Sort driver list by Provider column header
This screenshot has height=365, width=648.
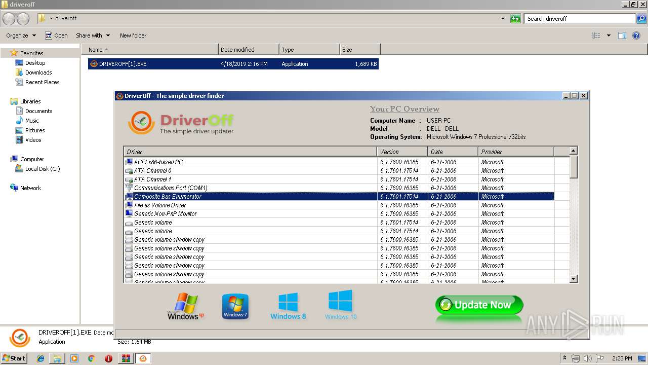516,152
